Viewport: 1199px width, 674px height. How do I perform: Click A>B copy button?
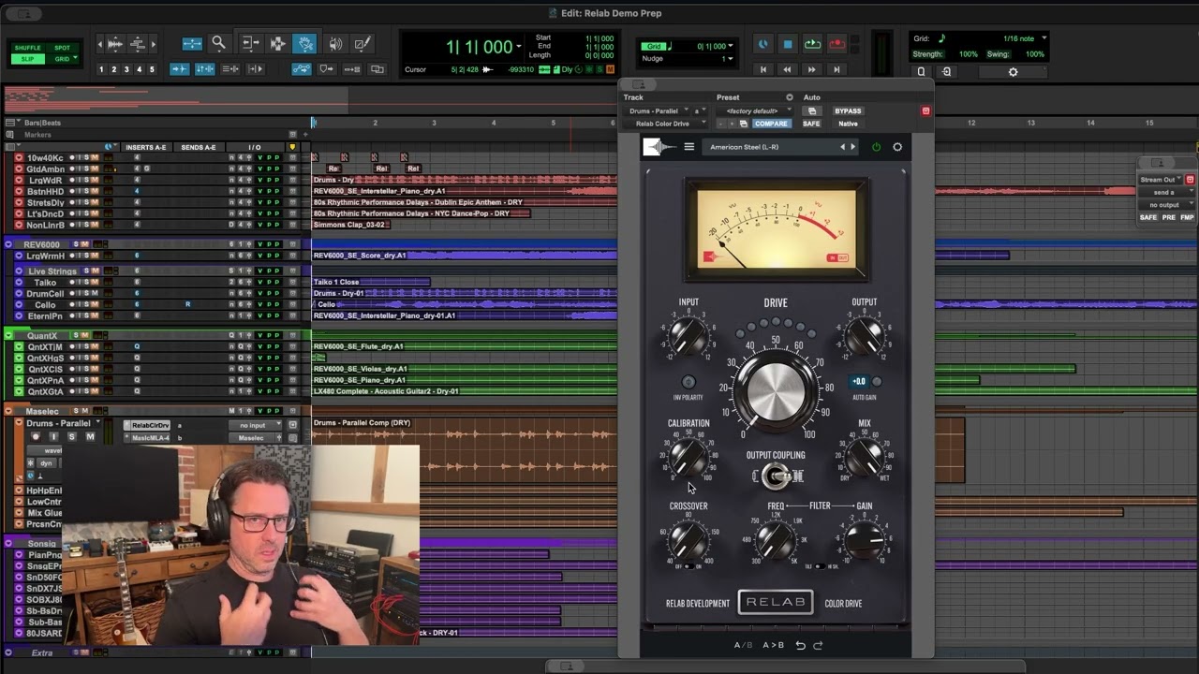pos(773,645)
